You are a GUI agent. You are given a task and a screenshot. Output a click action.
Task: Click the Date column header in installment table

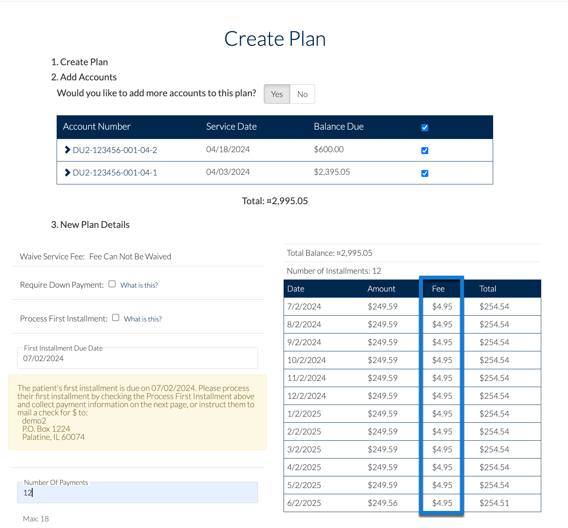296,288
